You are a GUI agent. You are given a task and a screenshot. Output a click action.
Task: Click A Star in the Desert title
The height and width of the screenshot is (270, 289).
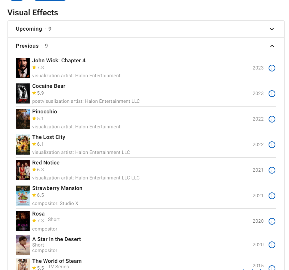tap(57, 239)
